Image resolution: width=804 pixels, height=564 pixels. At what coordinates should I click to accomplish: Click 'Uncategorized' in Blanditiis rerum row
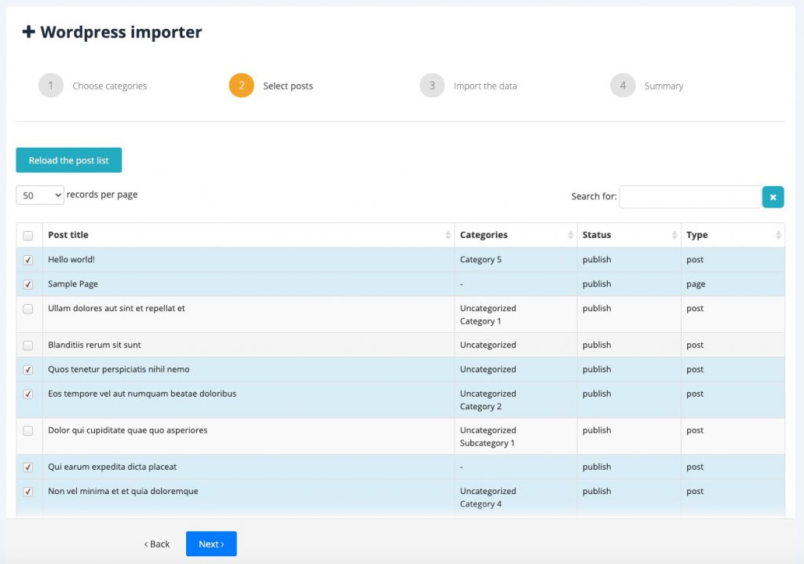tap(488, 345)
